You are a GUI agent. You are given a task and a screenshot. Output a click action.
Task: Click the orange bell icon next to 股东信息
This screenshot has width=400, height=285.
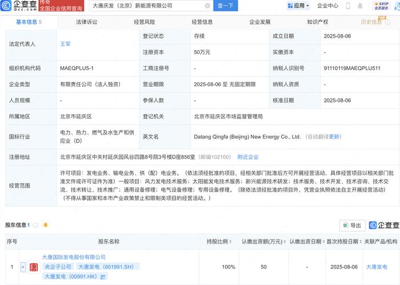click(x=46, y=225)
